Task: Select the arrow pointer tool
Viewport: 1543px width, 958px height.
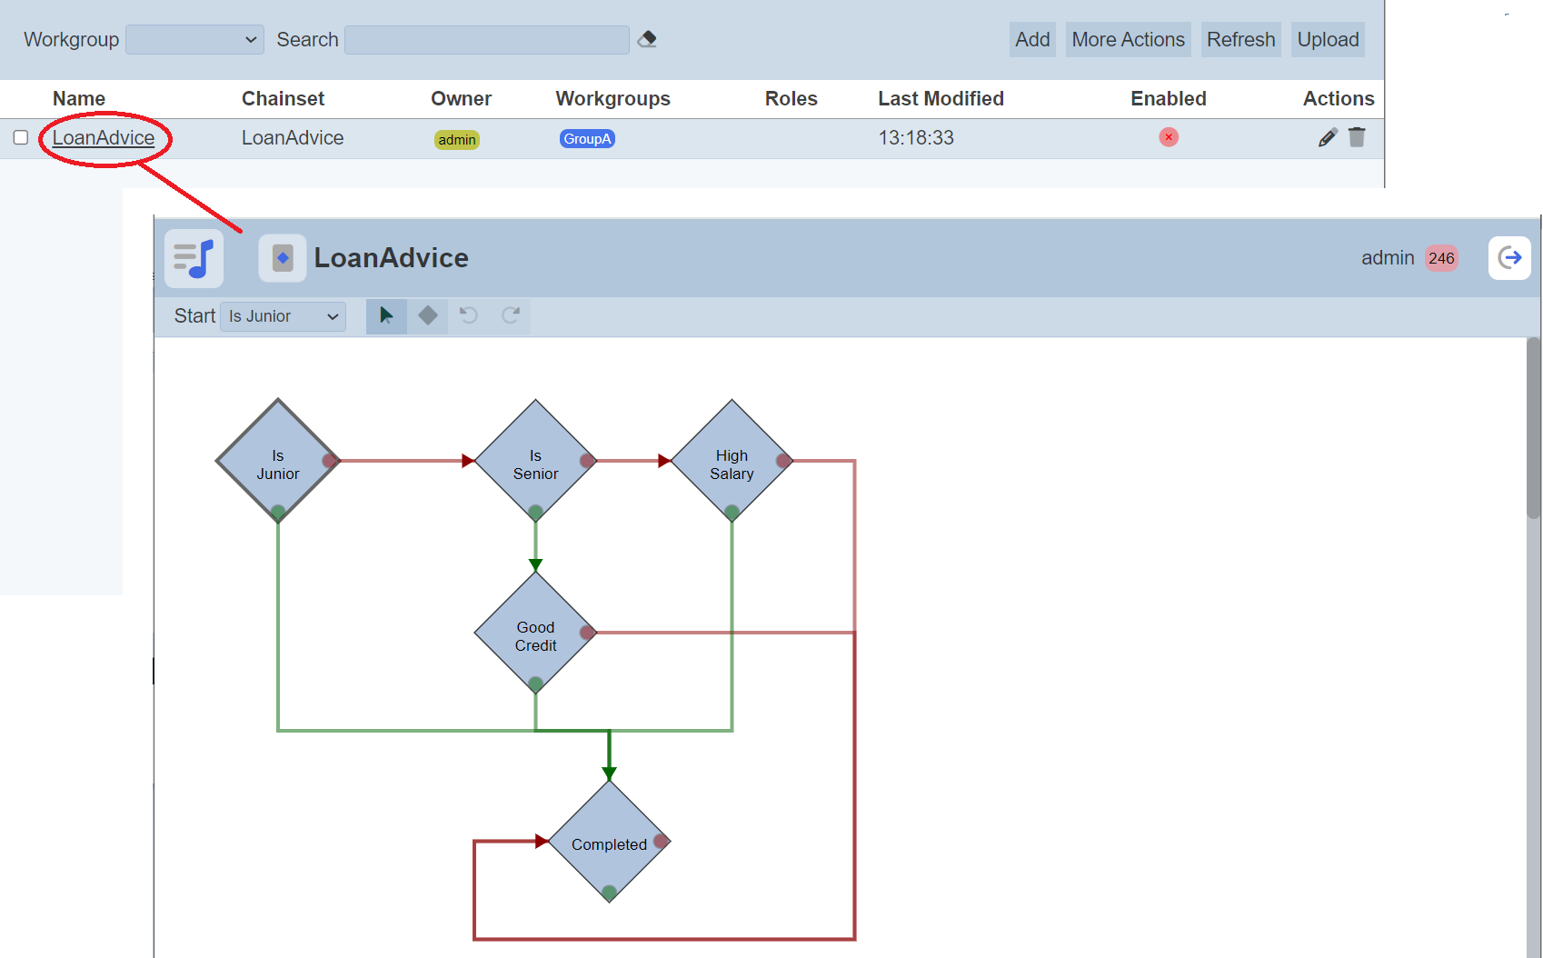Action: click(x=386, y=315)
